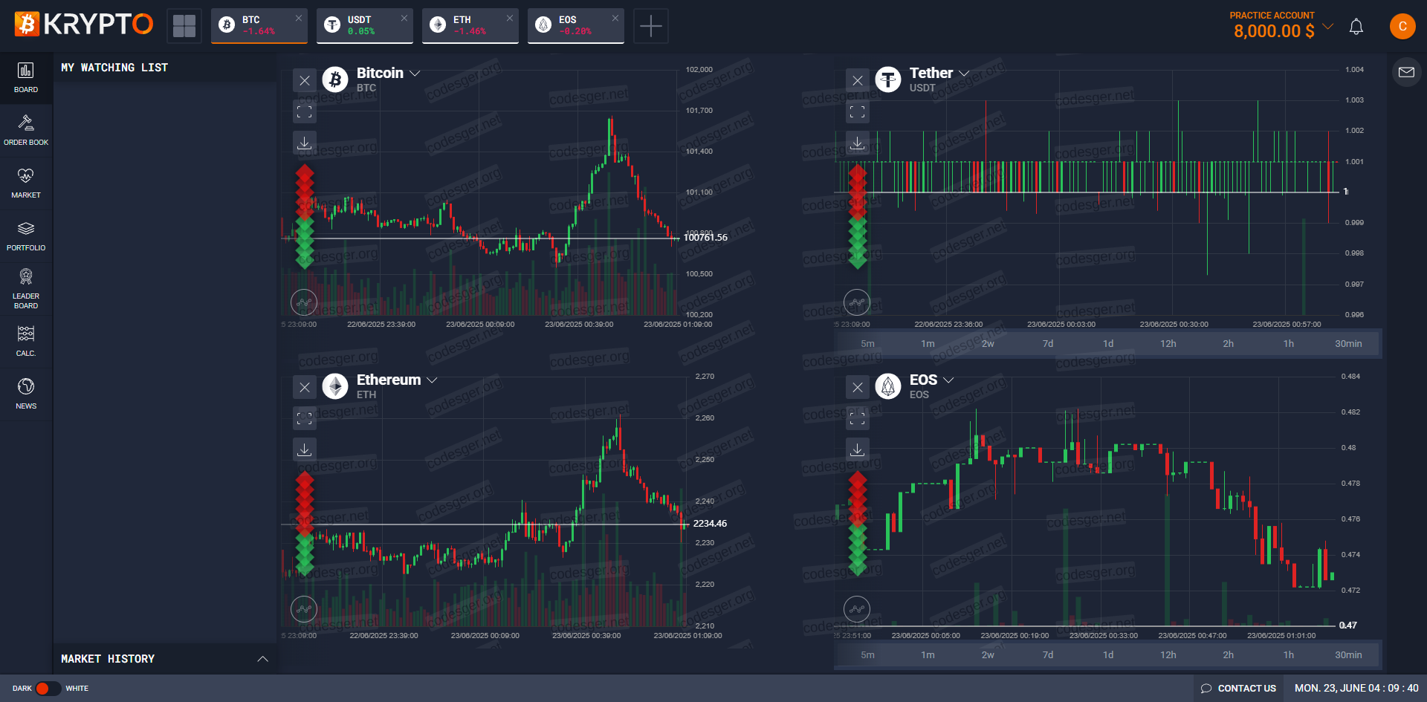
Task: Open the Order Book sidebar icon
Action: [26, 130]
